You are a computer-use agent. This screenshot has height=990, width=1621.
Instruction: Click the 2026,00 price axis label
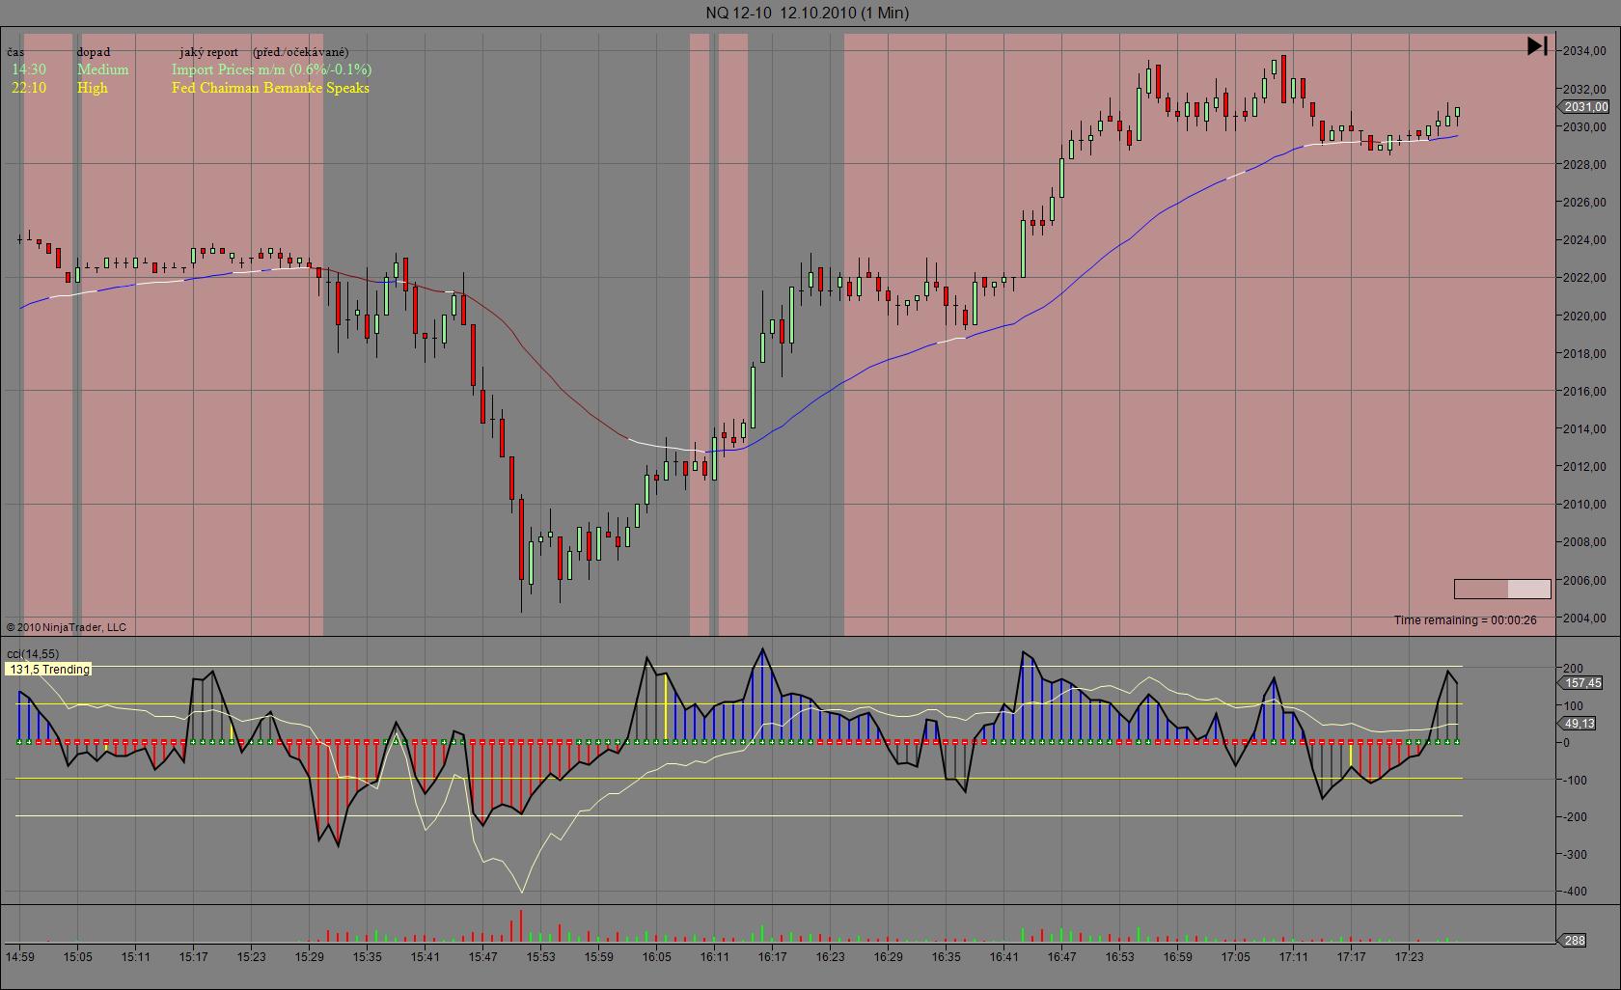click(x=1585, y=203)
